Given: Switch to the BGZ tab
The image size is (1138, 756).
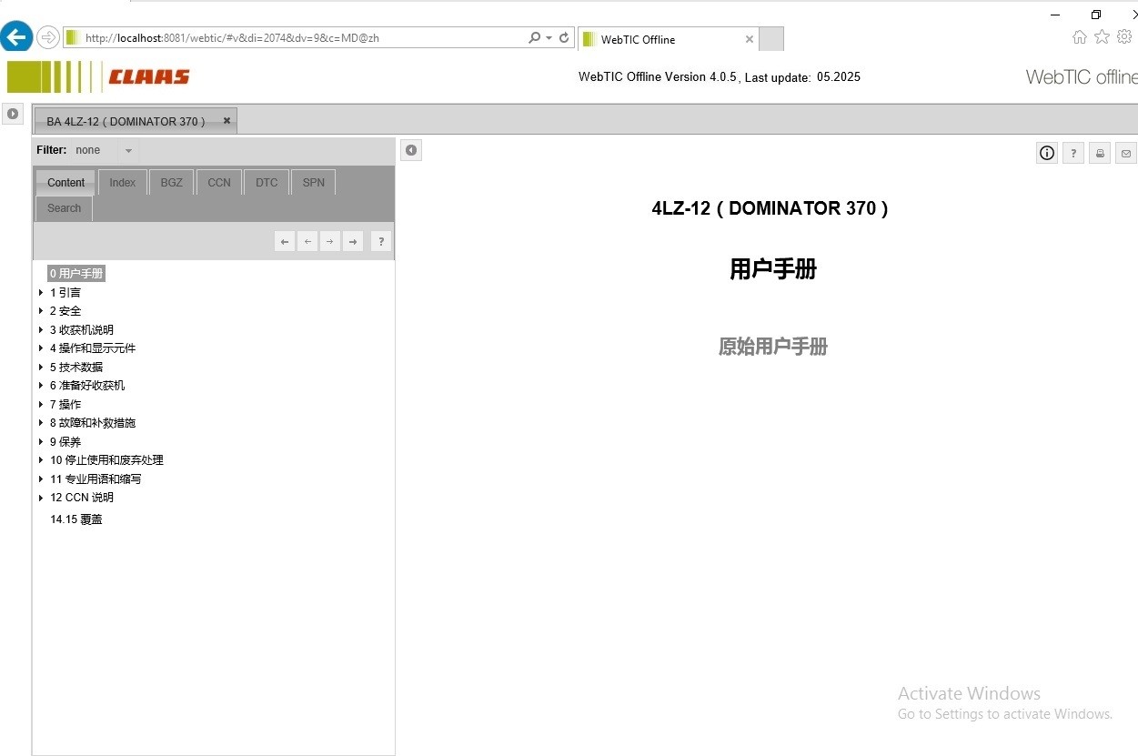Looking at the screenshot, I should (171, 182).
